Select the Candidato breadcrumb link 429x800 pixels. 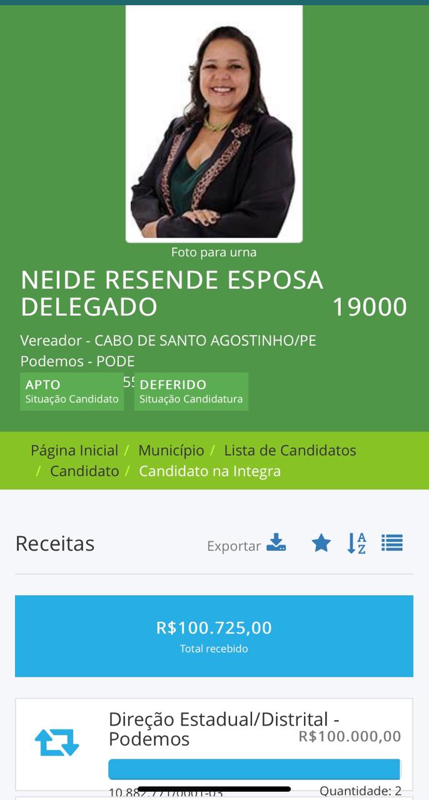pyautogui.click(x=84, y=471)
